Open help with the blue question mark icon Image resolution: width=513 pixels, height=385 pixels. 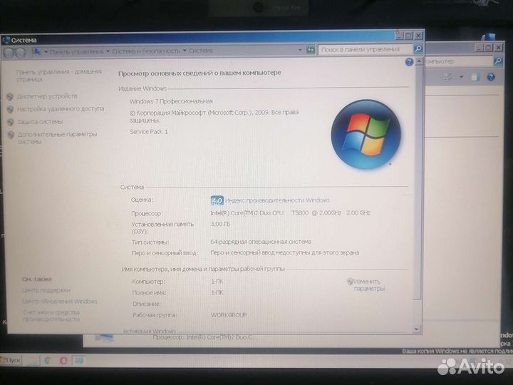point(409,62)
